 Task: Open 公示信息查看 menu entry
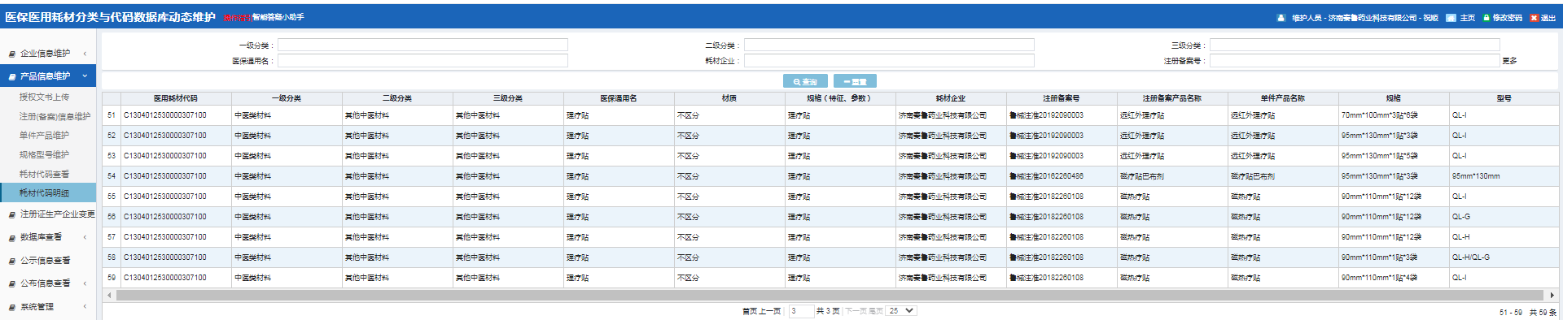point(45,261)
